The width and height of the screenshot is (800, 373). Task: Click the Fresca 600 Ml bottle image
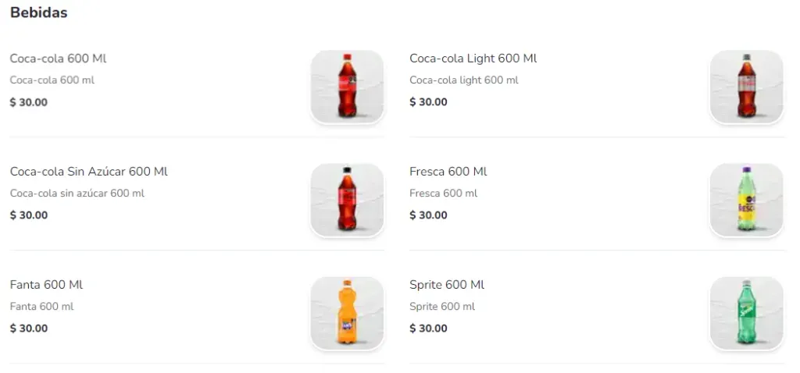pos(746,200)
